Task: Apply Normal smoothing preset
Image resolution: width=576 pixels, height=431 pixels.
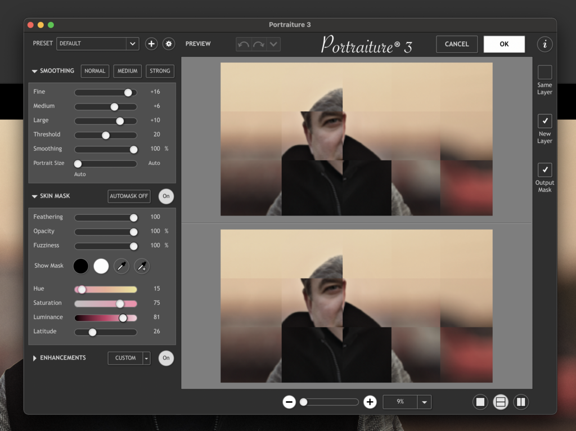Action: [94, 71]
